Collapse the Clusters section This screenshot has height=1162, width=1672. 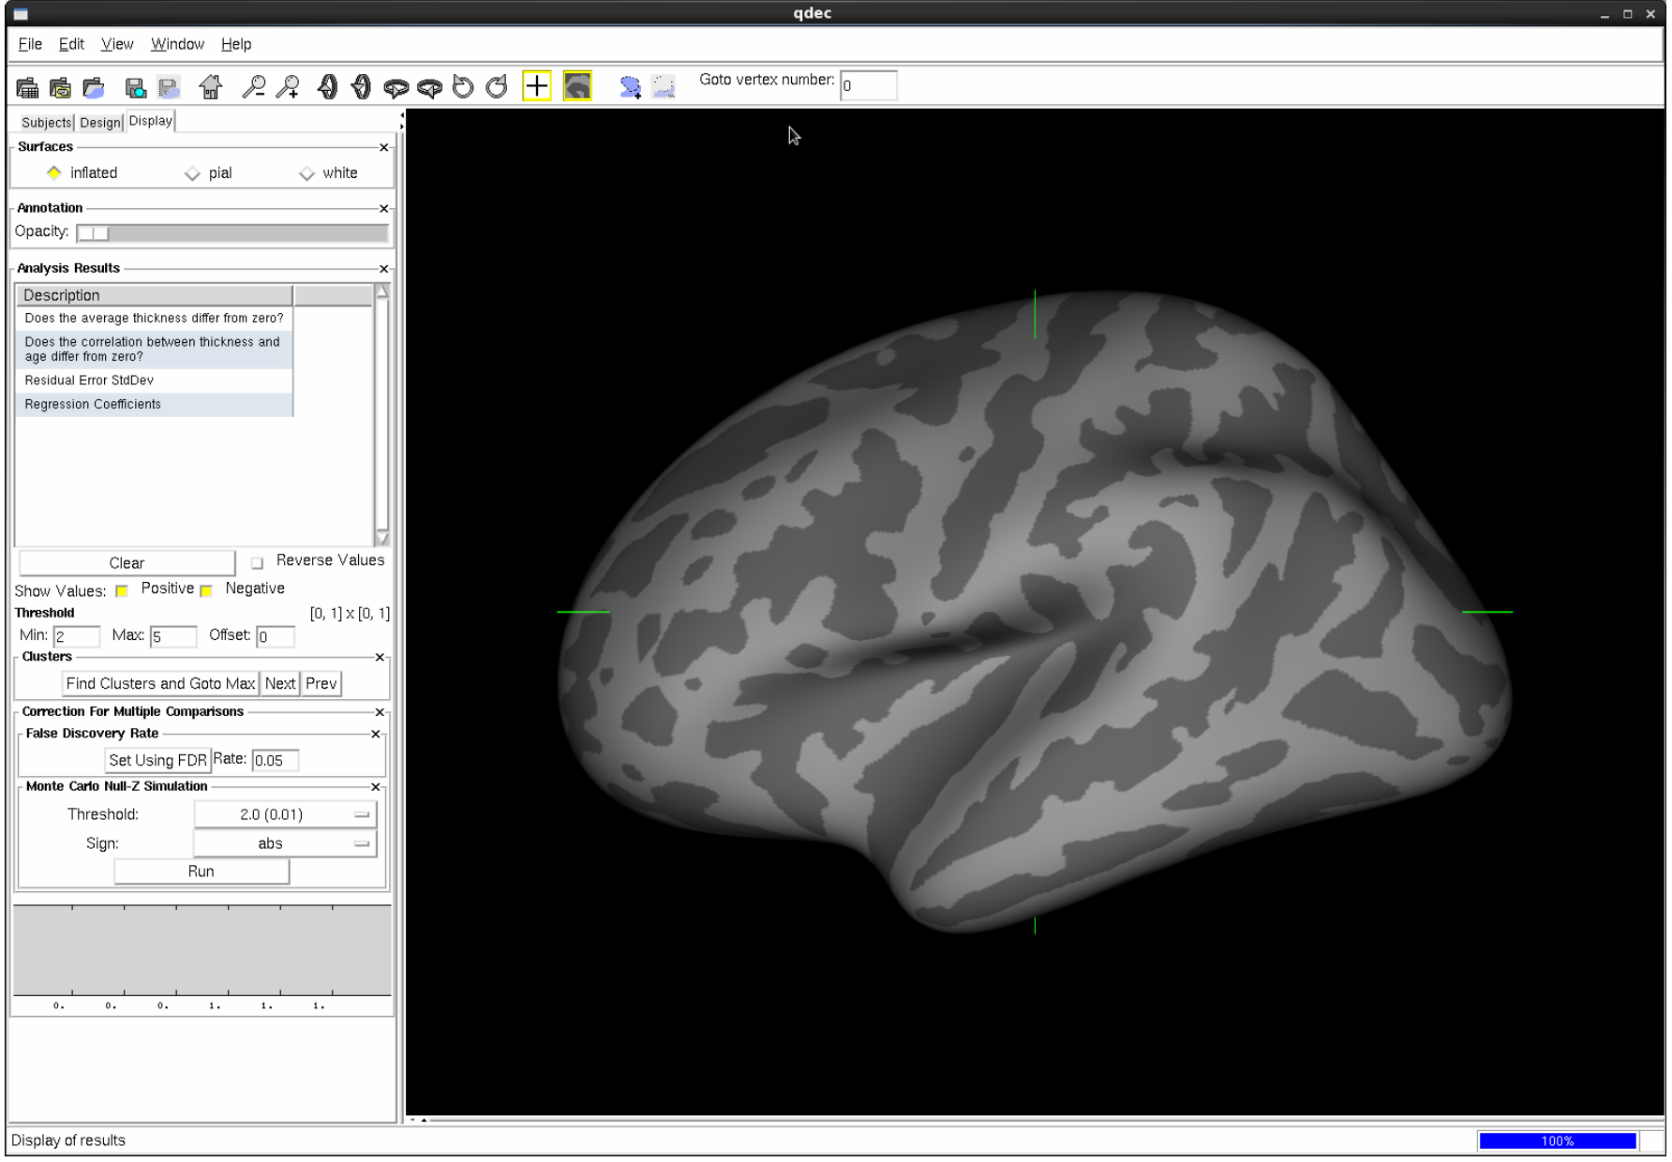(x=380, y=656)
